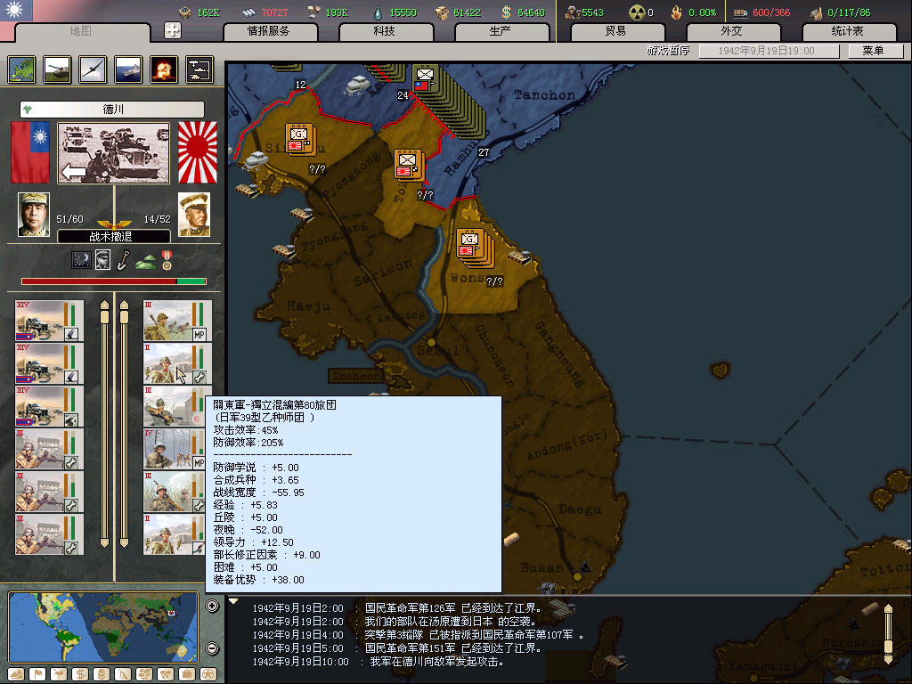The image size is (912, 684).
Task: Click the leader trait portrait modifier icon
Action: 103,260
